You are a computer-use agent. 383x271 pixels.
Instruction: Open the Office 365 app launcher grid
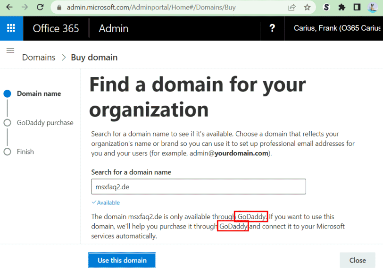coord(11,28)
